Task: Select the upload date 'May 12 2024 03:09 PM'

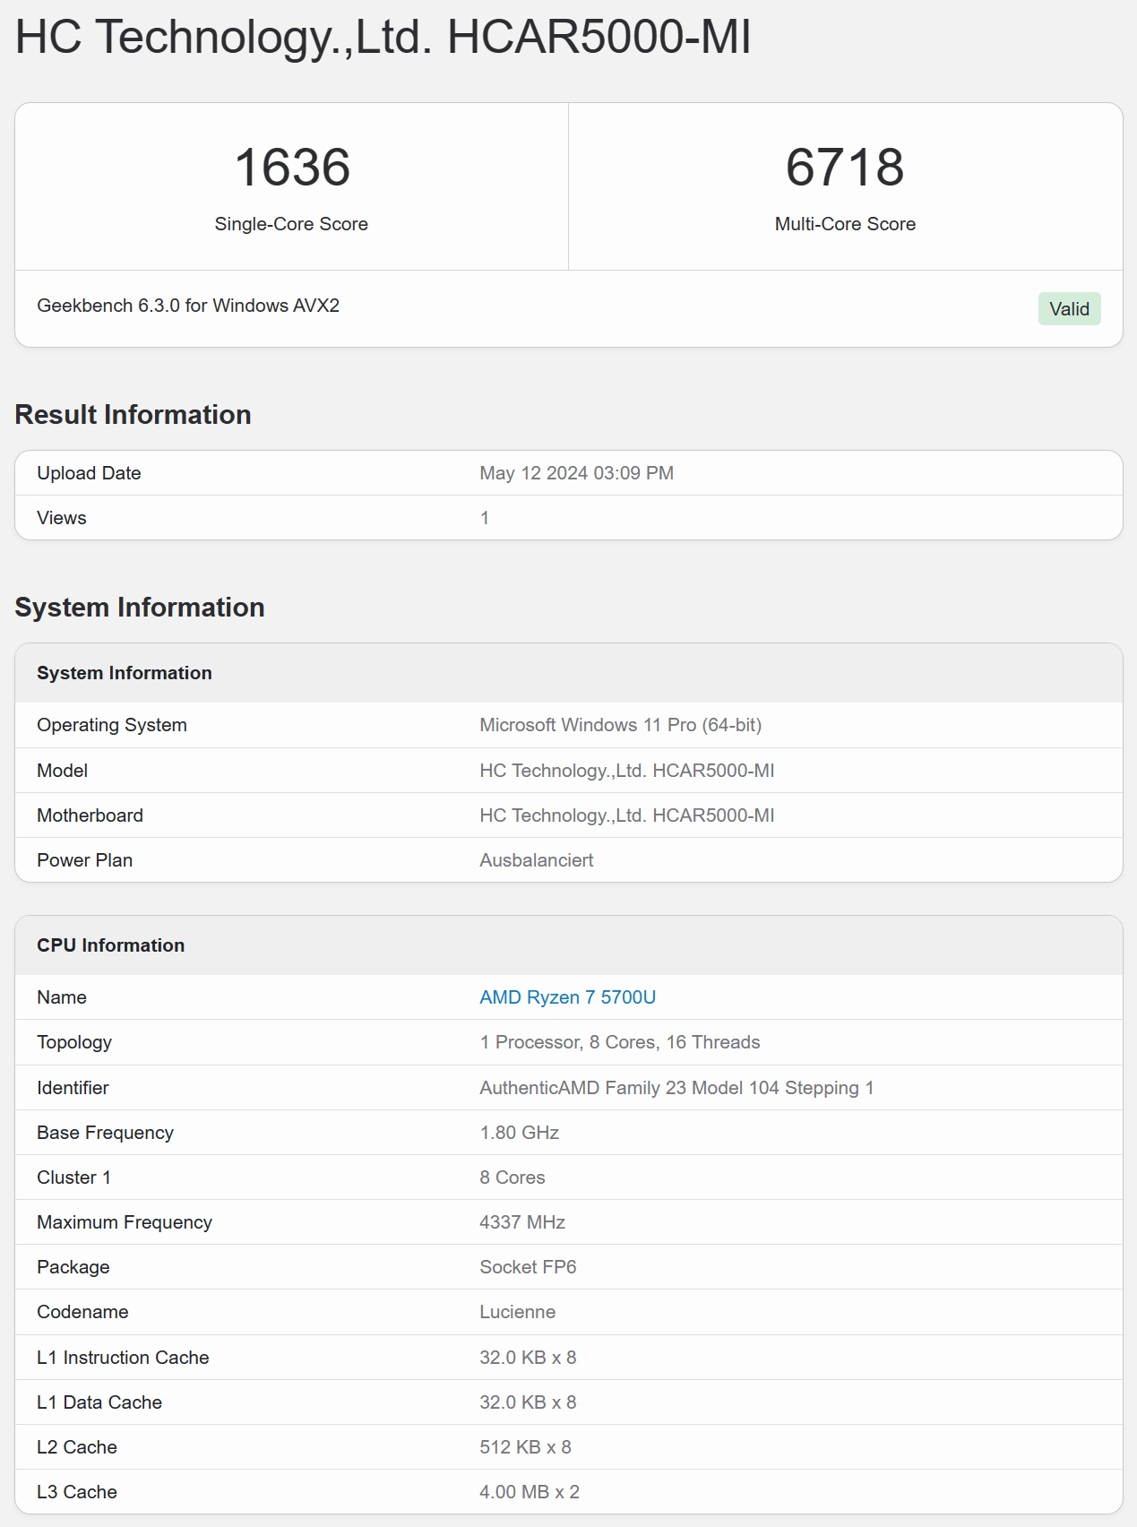Action: [576, 473]
